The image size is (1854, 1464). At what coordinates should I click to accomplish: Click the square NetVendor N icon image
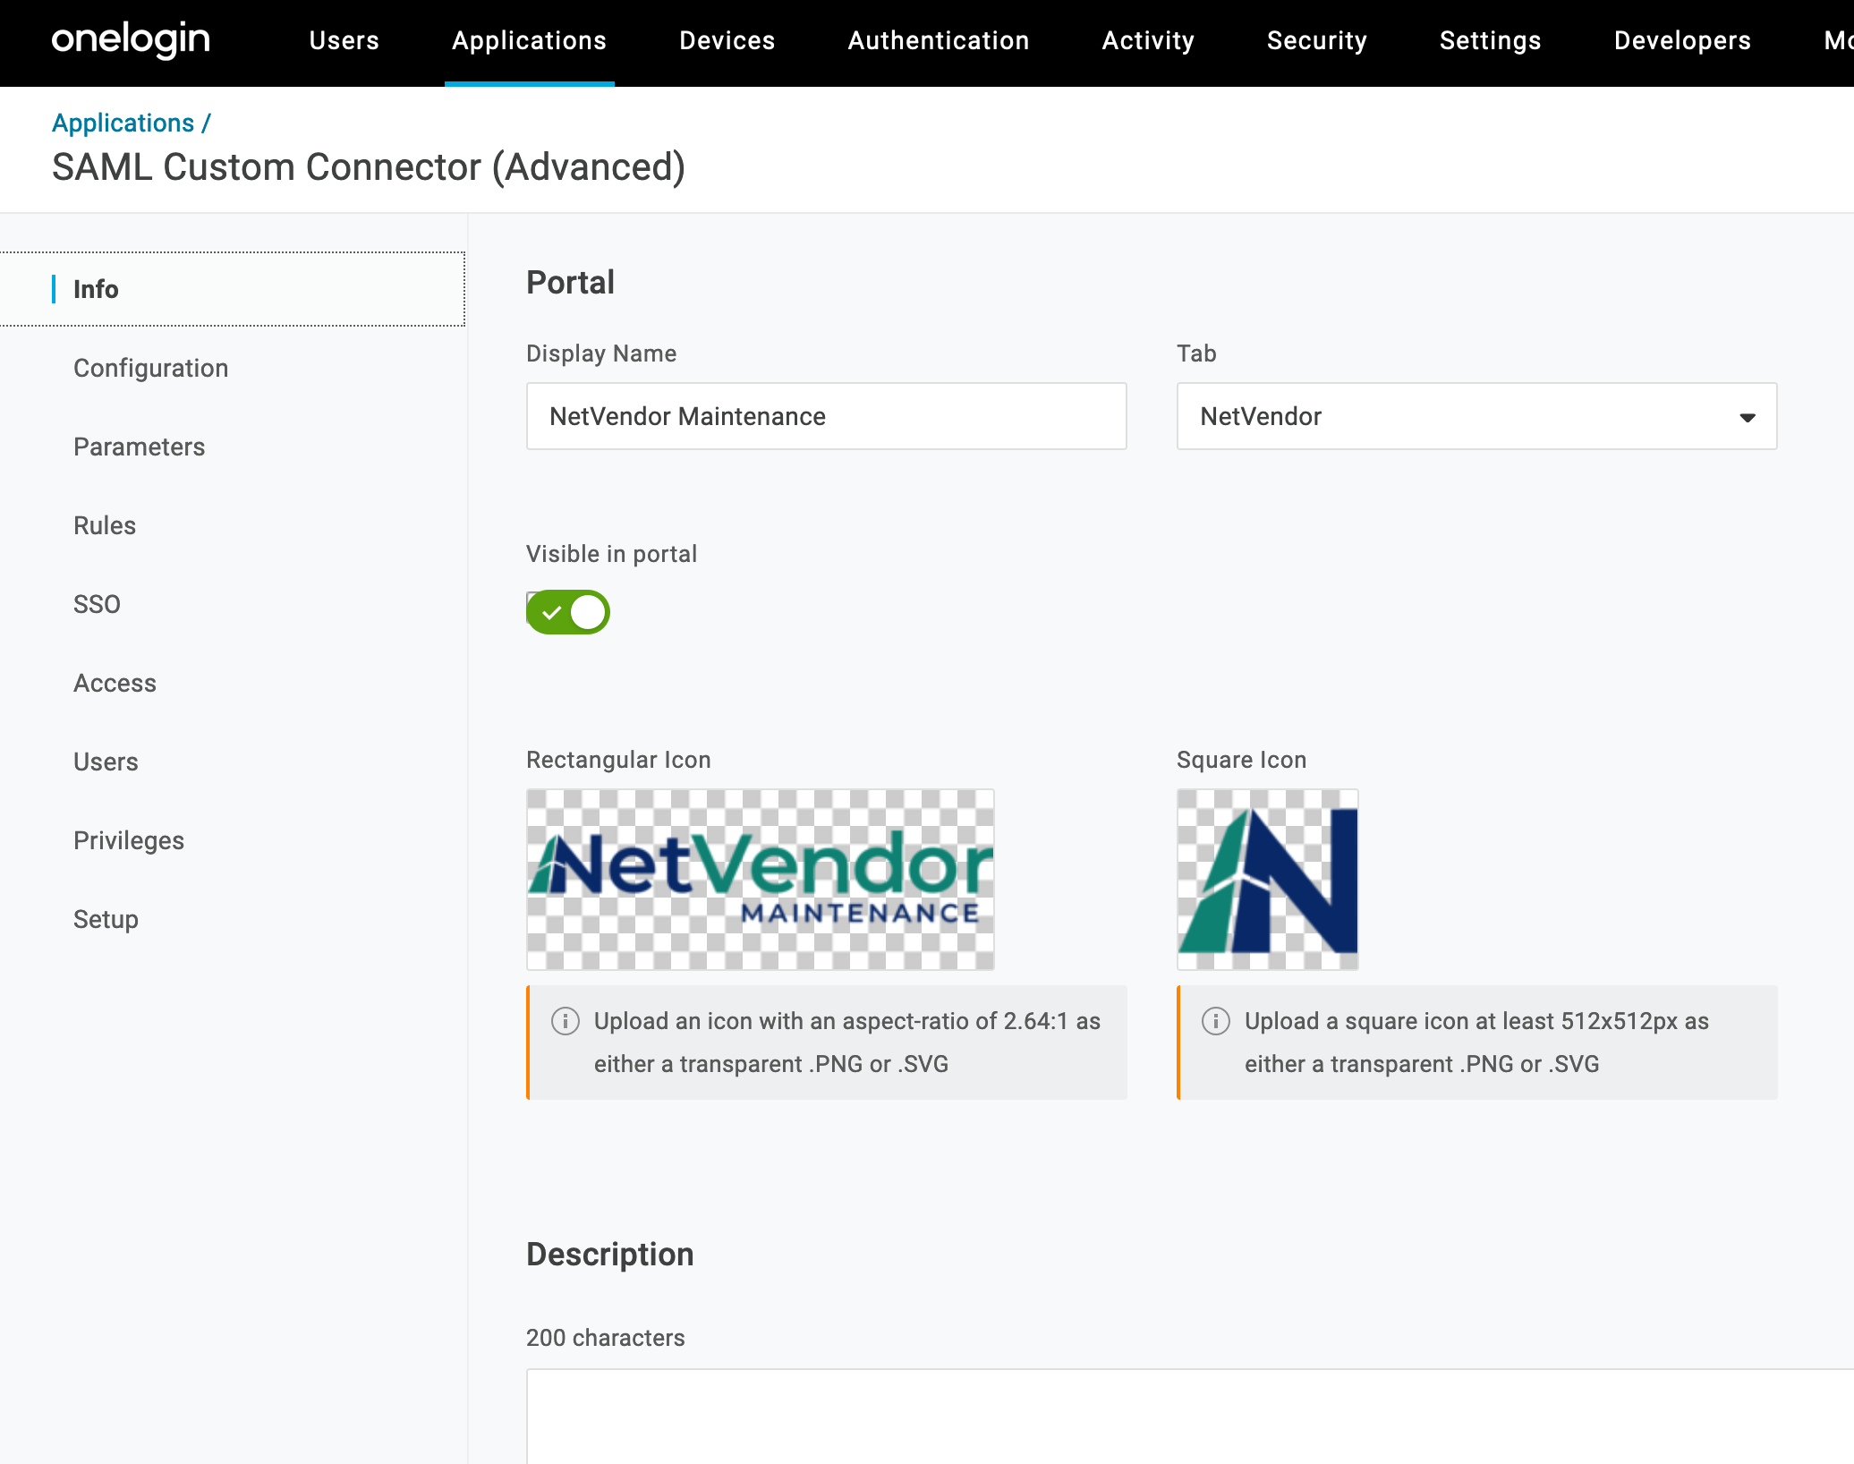[1267, 879]
